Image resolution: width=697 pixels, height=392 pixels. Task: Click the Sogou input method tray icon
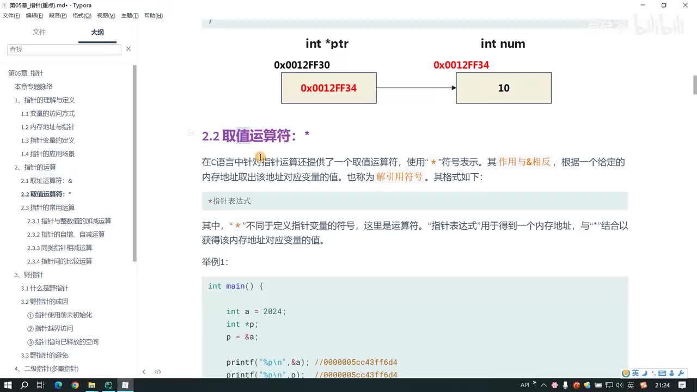coord(645,385)
